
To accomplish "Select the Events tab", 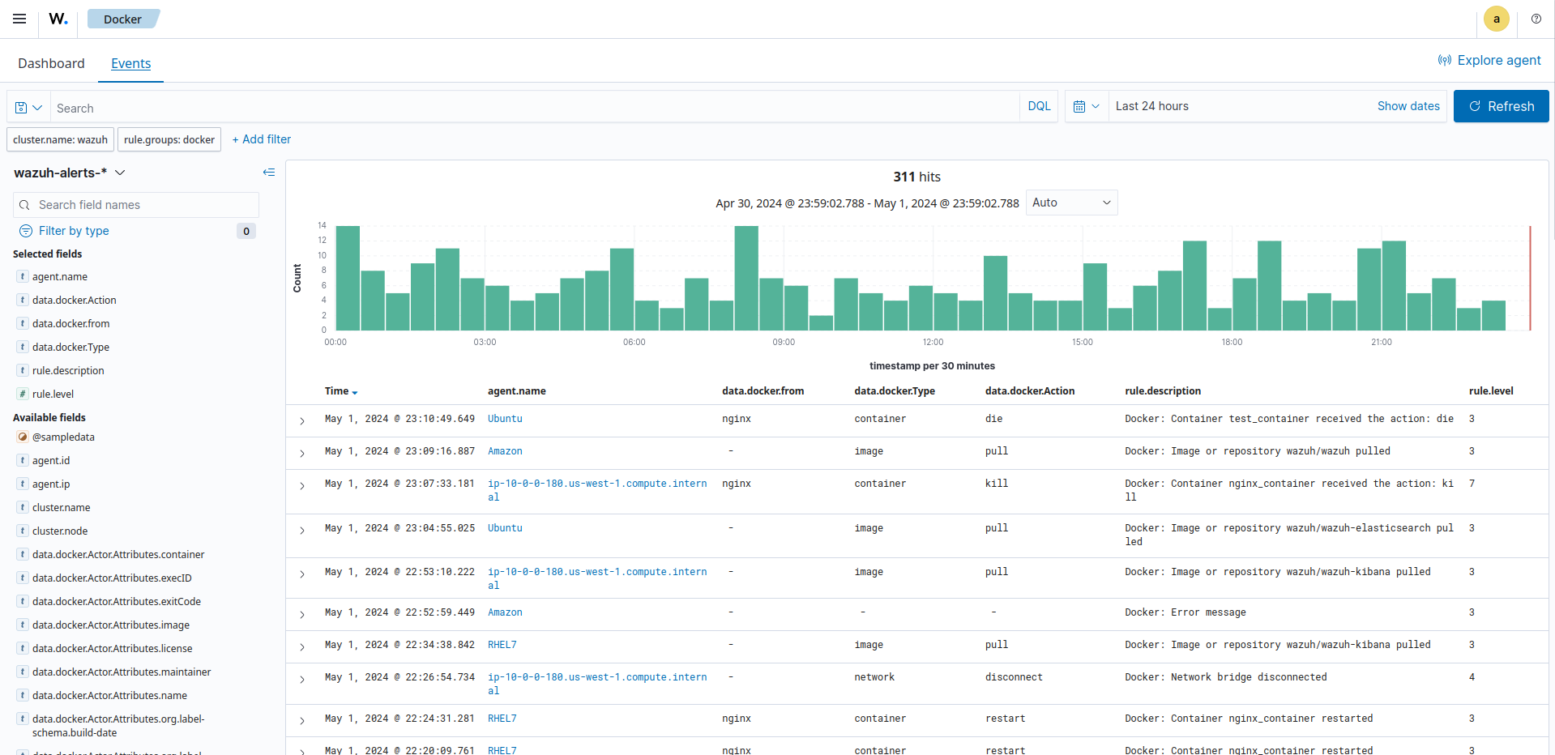I will pos(130,63).
